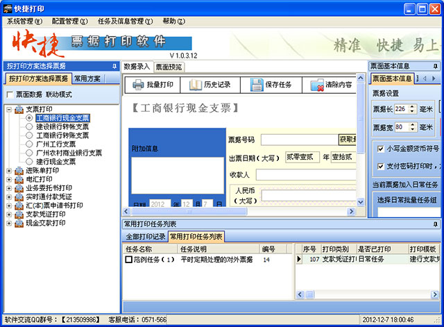Click the 收款人 input field
This screenshot has width=444, height=327.
[306, 175]
